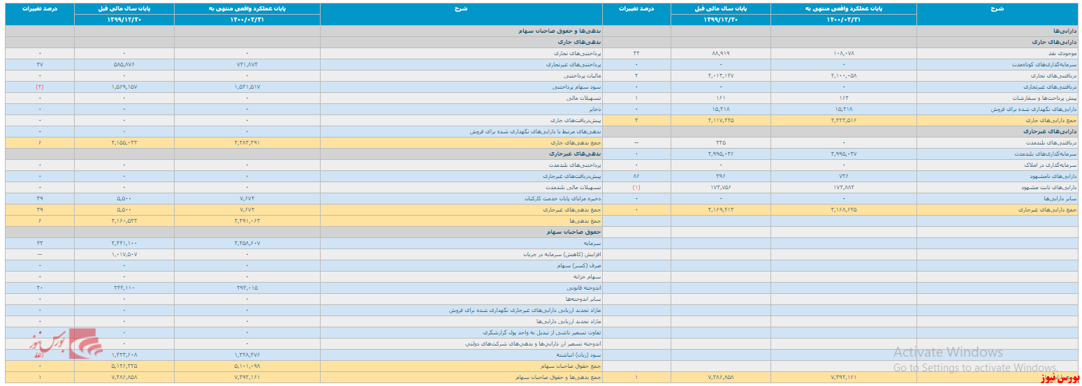The image size is (1082, 386).
Task: Select the value ۷۴۱,۸۷۴ in پرداختنی‌های غیرتجاری row
Action: tap(247, 64)
